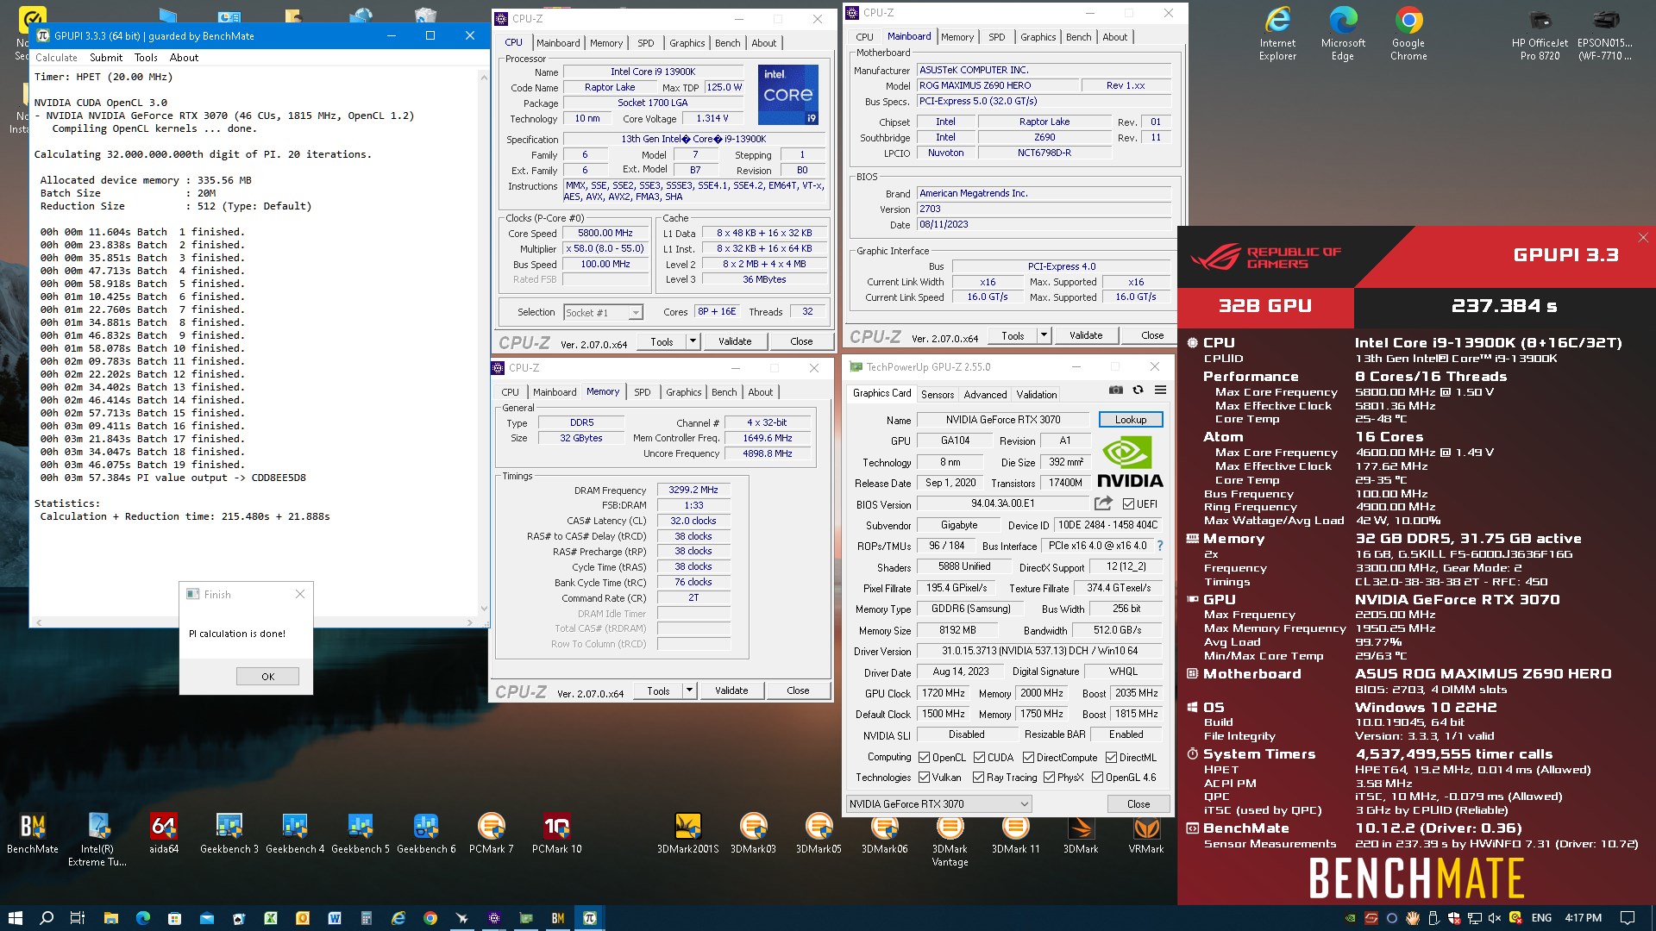Switch to Validation tab in GPU-Z
This screenshot has height=931, width=1656.
coord(1036,394)
